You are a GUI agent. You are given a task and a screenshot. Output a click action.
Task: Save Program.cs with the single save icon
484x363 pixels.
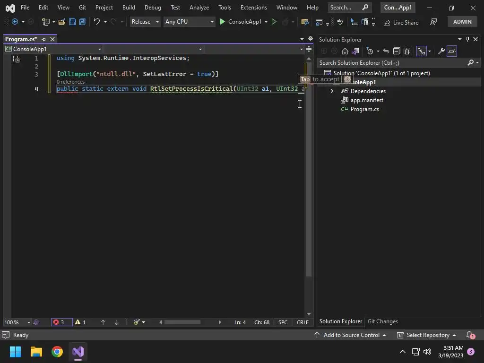[72, 22]
